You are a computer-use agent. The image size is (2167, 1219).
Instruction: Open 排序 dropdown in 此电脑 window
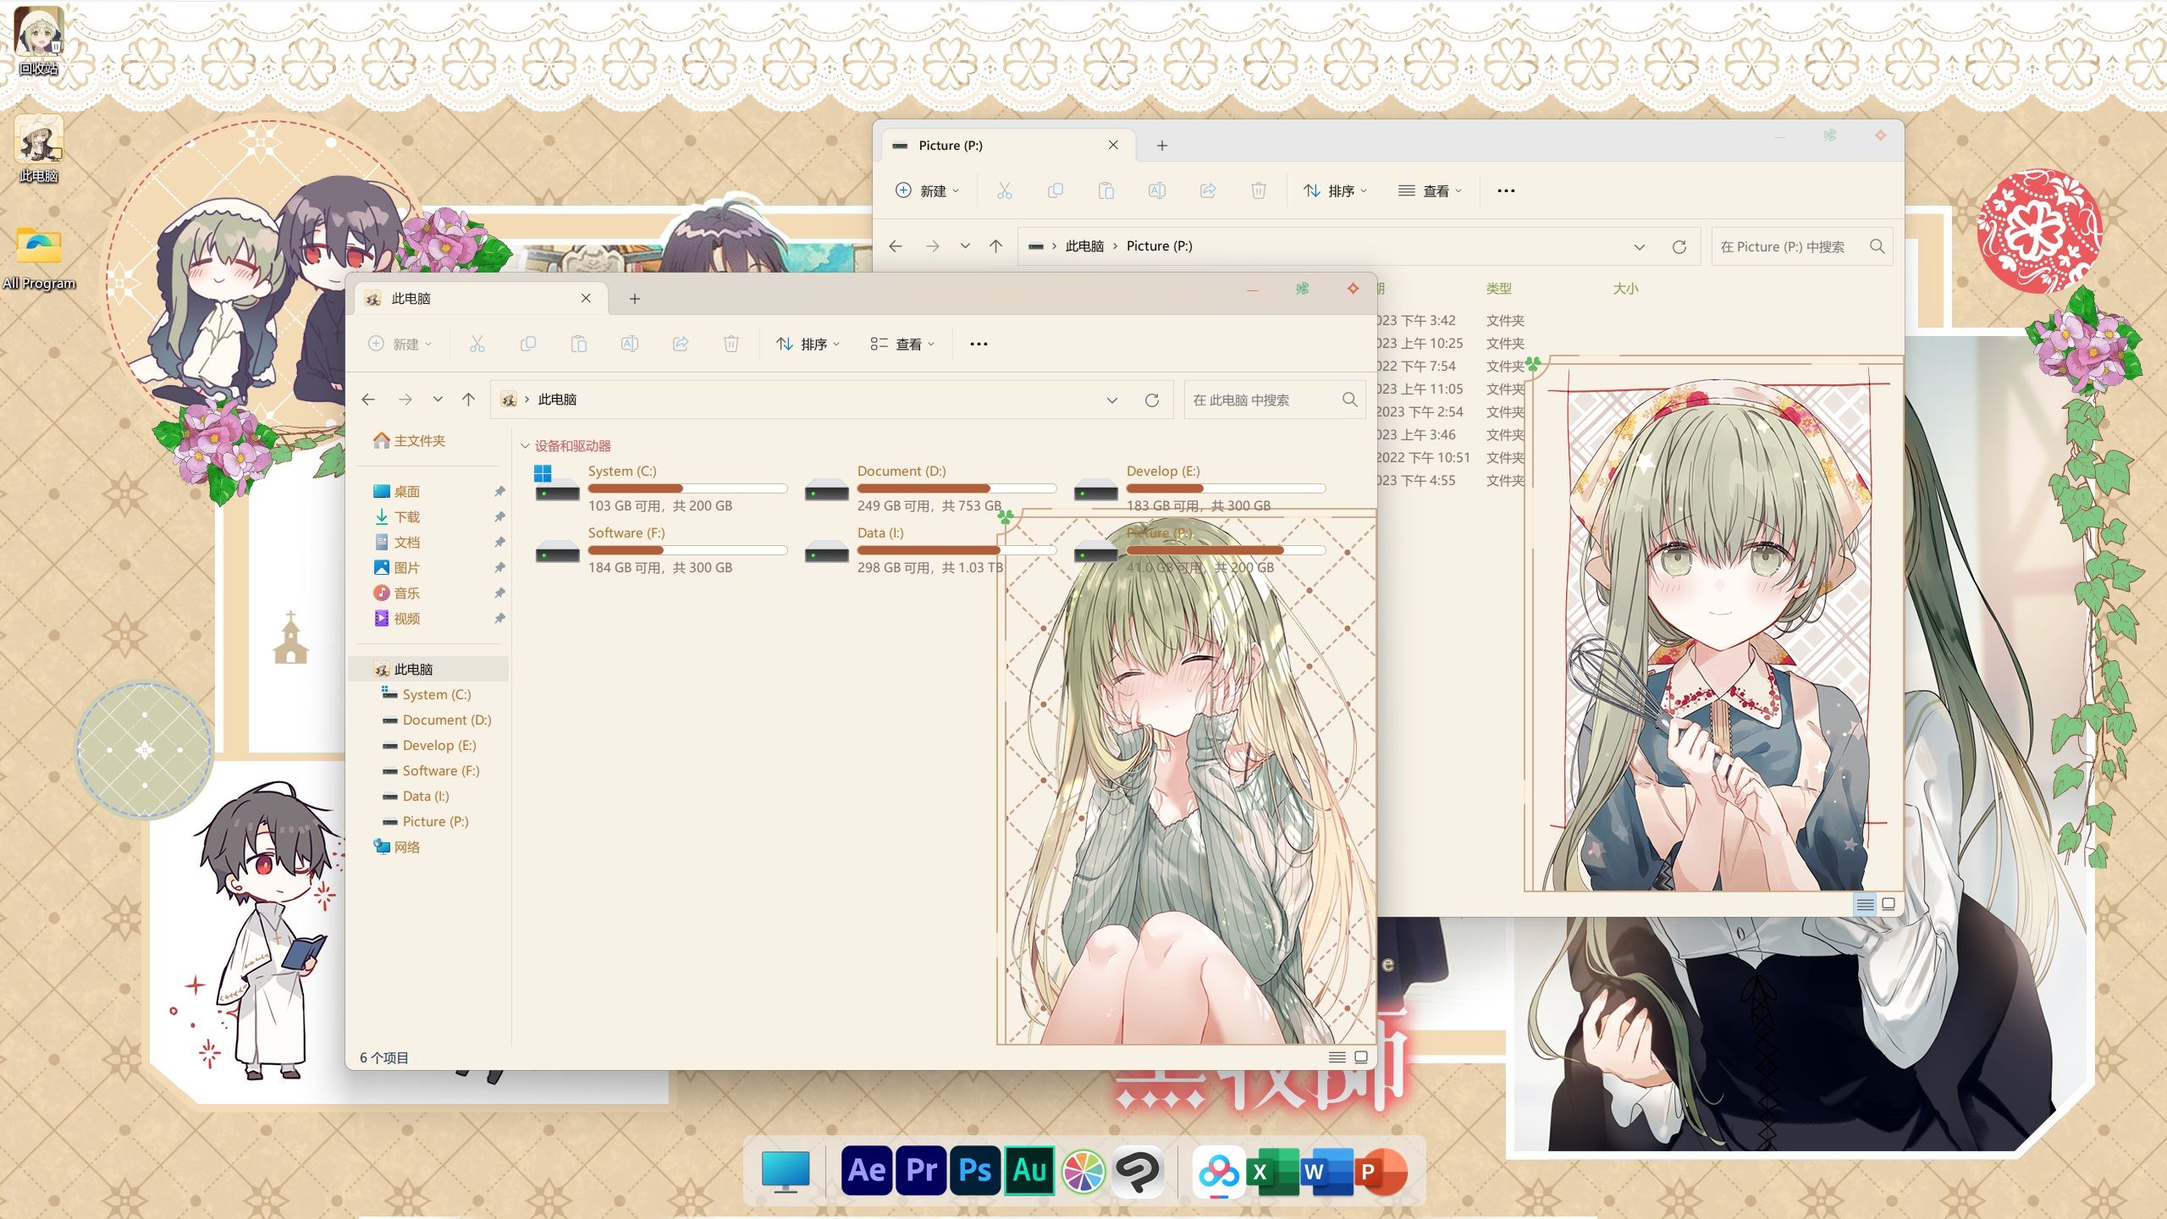[808, 344]
